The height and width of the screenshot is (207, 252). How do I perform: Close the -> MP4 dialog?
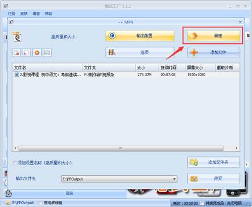240,22
